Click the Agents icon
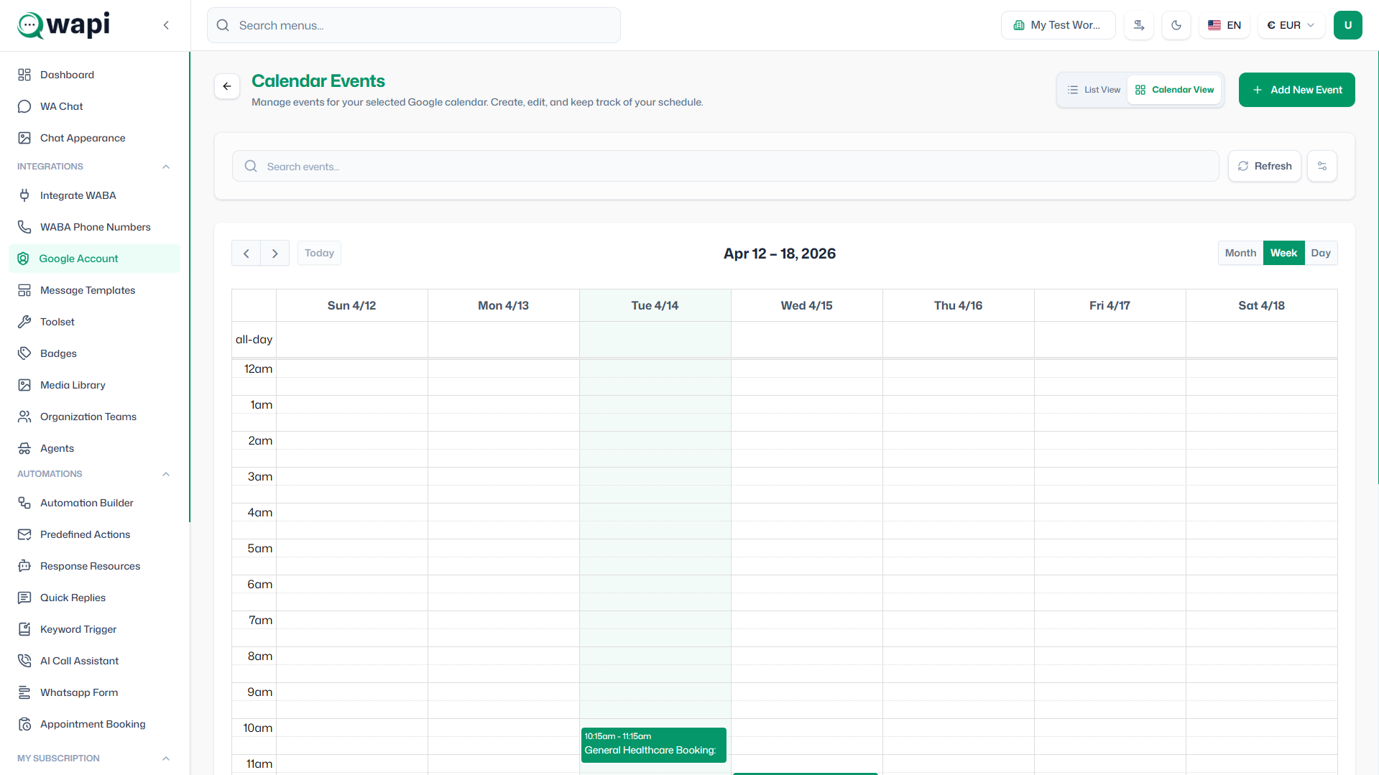Screen dimensions: 1379x775 click(24, 448)
